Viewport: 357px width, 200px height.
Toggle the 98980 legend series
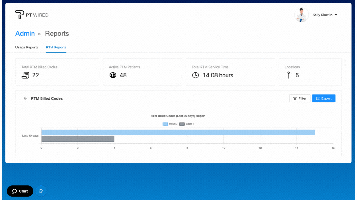pyautogui.click(x=170, y=124)
